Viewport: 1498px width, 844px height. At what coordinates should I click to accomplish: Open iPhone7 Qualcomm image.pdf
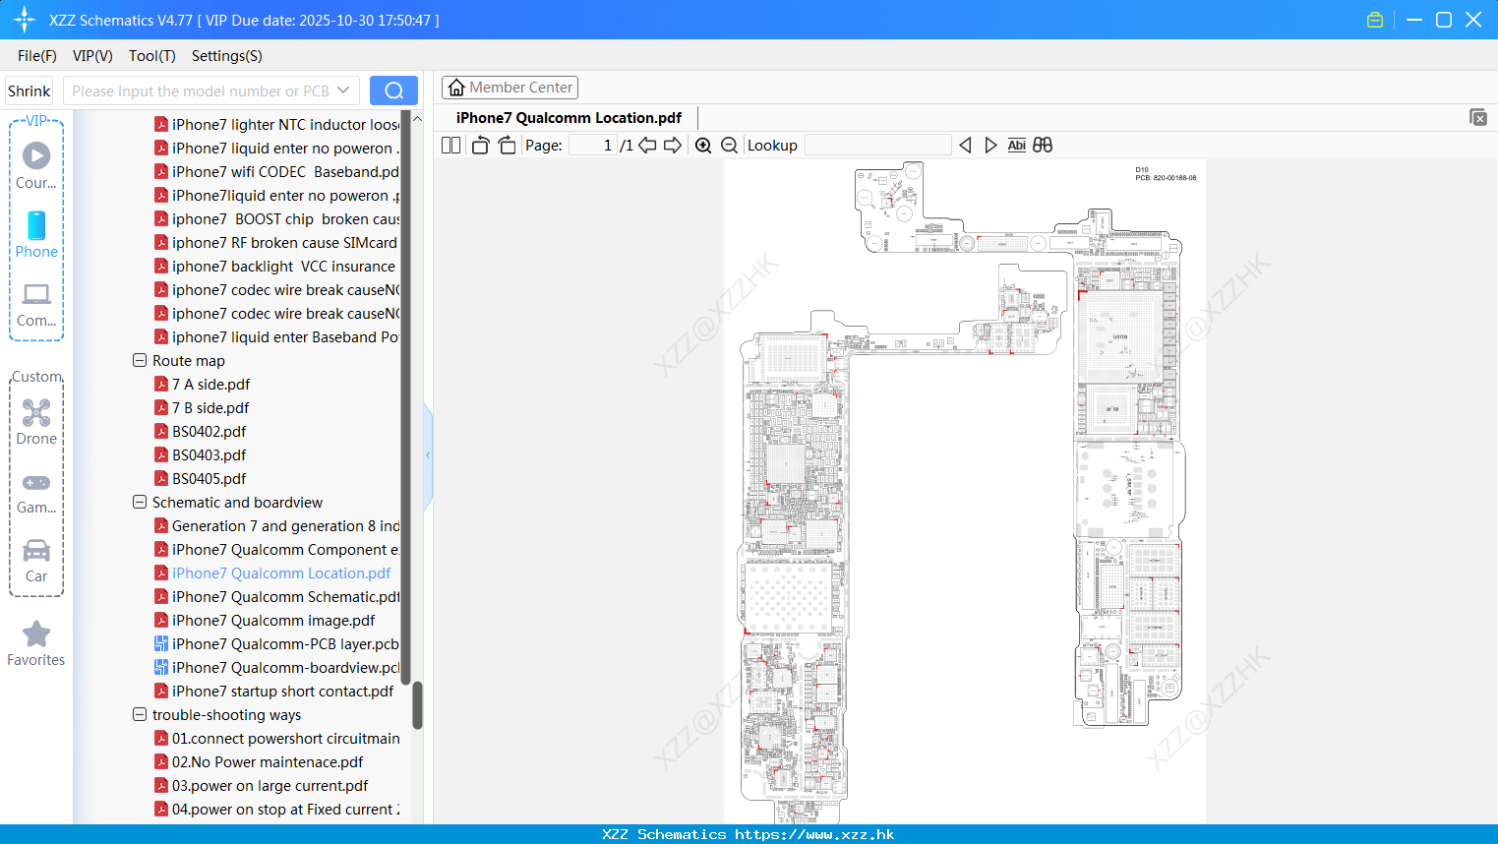273,620
